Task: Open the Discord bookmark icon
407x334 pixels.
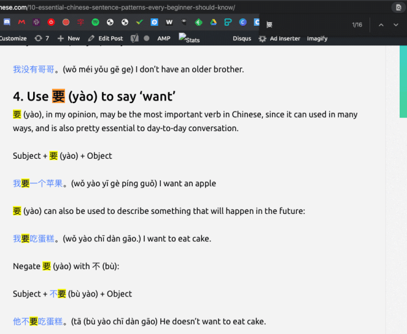Action: (7, 23)
